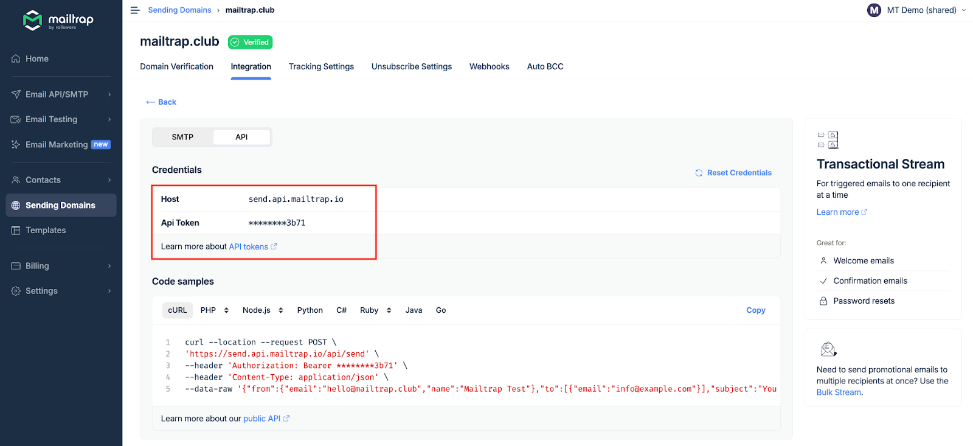Click the Home icon in sidebar
973x446 pixels.
[x=16, y=59]
